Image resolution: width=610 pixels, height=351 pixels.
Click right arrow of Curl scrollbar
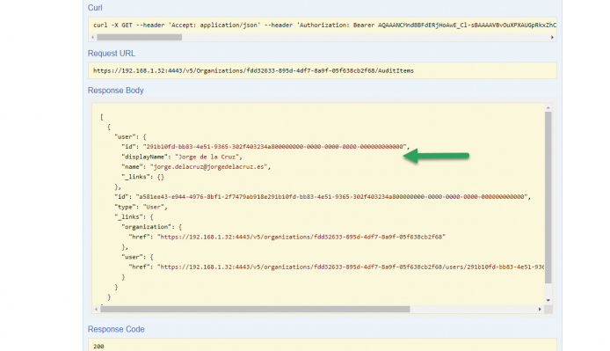pos(552,38)
